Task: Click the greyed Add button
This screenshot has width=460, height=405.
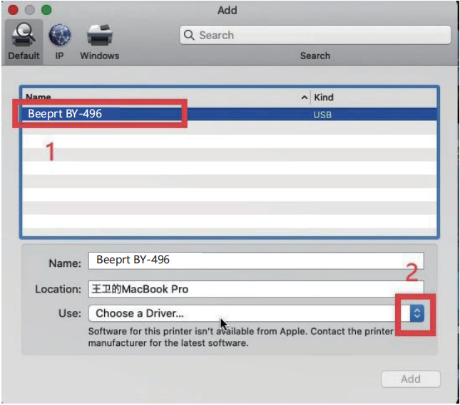Action: (410, 379)
